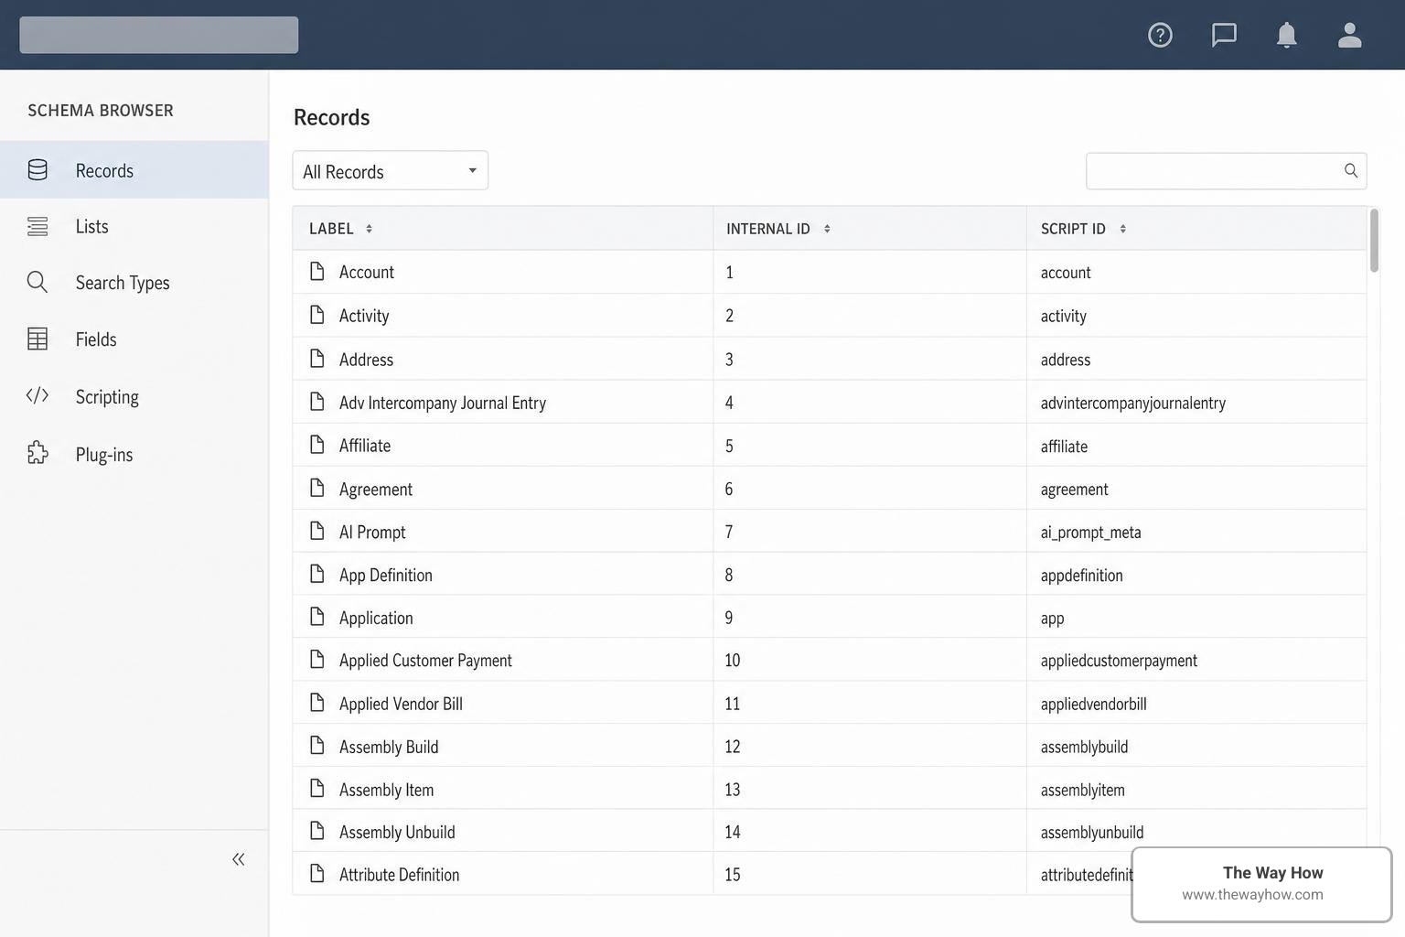Click the document icon beside Affiliate
Image resolution: width=1405 pixels, height=937 pixels.
coord(317,445)
